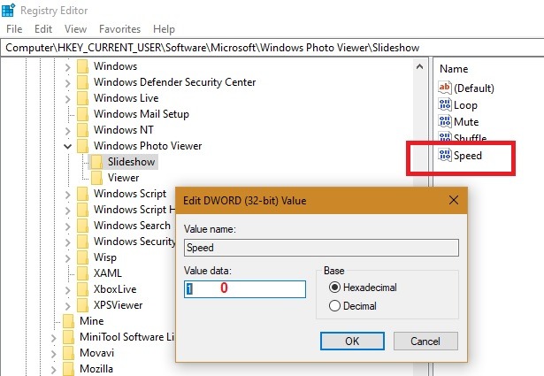This screenshot has width=544, height=376.
Task: Click the Shuffle DWORD value icon
Action: coord(445,136)
